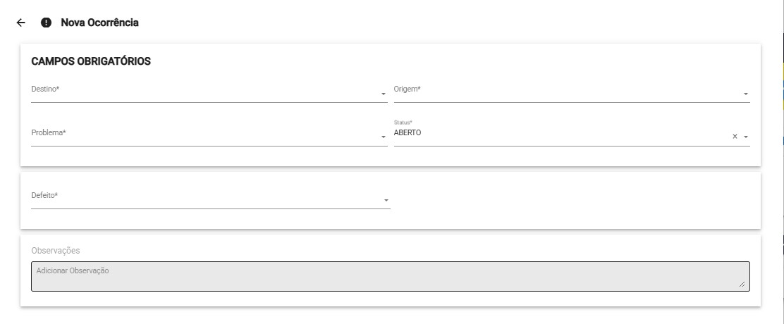Select the ABERTO status value
The height and width of the screenshot is (324, 784).
[408, 133]
